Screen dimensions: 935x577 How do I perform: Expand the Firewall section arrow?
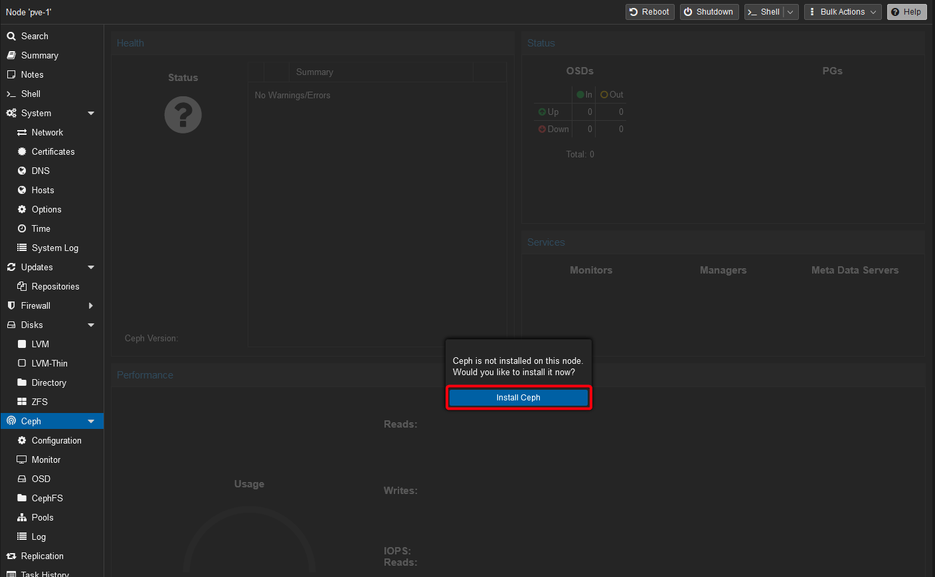(93, 305)
